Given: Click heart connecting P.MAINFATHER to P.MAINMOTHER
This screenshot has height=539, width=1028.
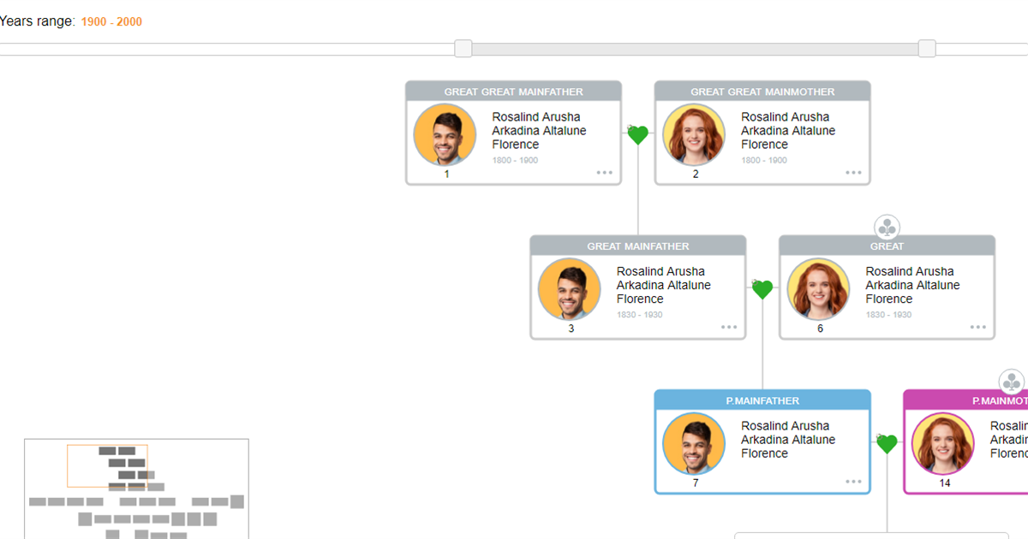Looking at the screenshot, I should pos(887,443).
